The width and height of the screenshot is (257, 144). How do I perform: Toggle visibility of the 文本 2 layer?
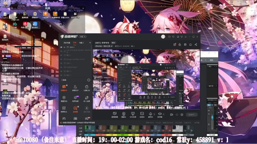click(x=61, y=47)
